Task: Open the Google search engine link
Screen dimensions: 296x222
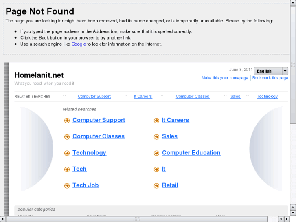Action: tap(79, 44)
